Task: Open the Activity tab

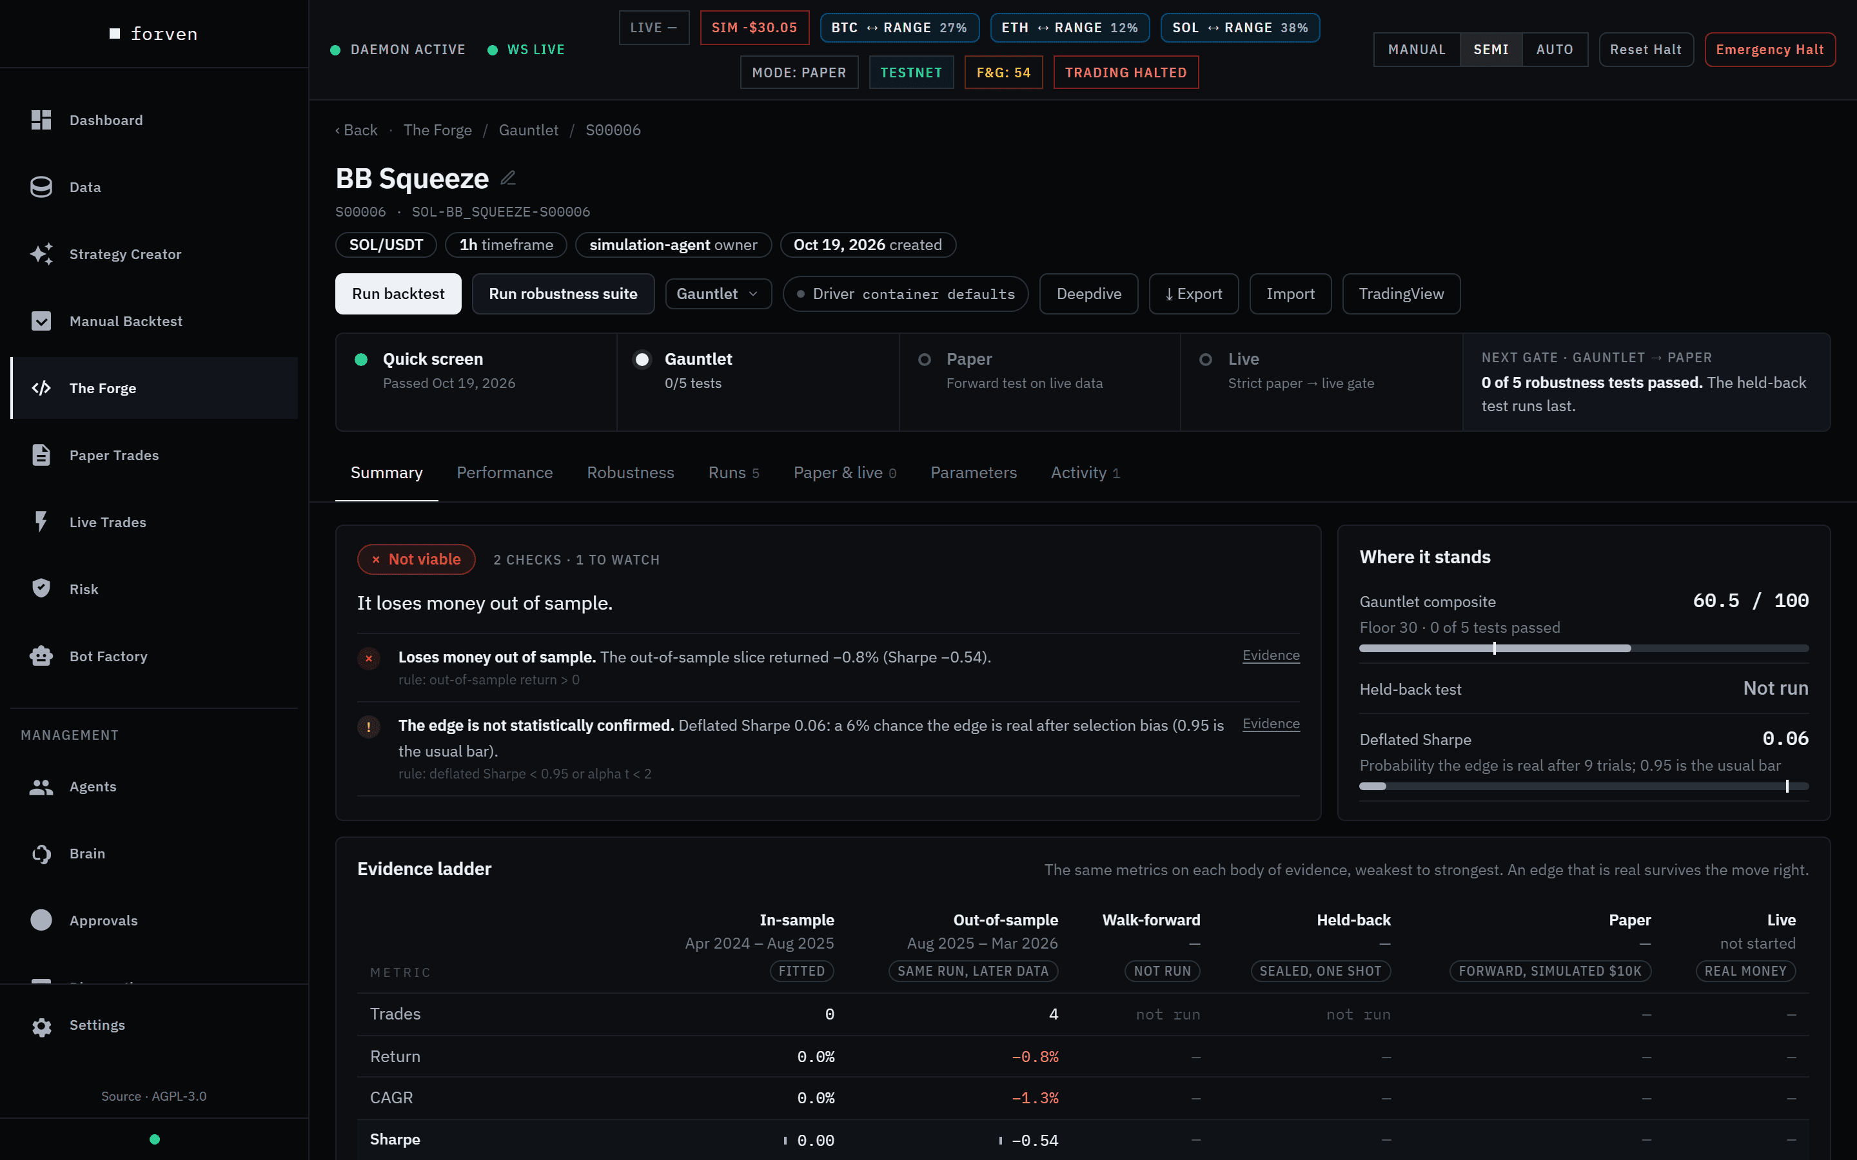Action: pos(1085,472)
